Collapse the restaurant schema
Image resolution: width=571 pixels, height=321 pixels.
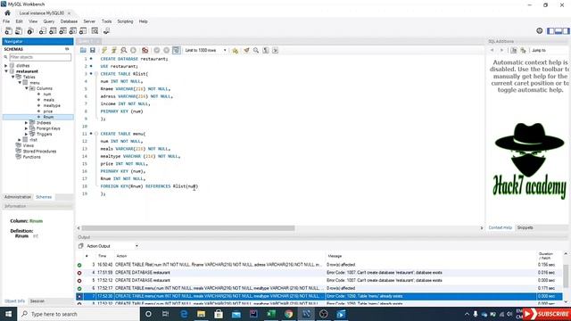coord(6,71)
